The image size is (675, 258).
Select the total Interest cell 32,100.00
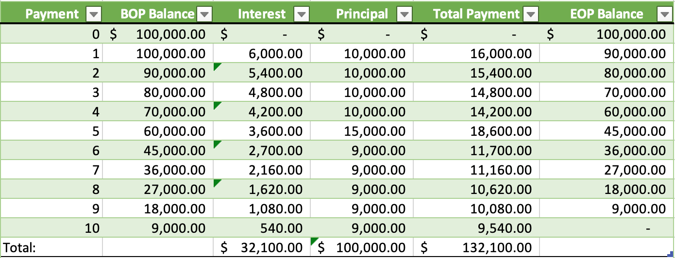(262, 248)
